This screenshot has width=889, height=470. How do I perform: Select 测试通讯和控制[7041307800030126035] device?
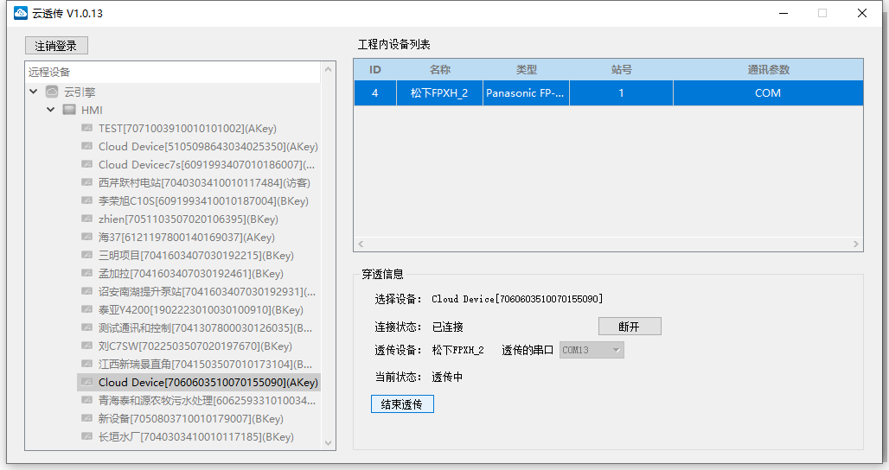(x=205, y=327)
